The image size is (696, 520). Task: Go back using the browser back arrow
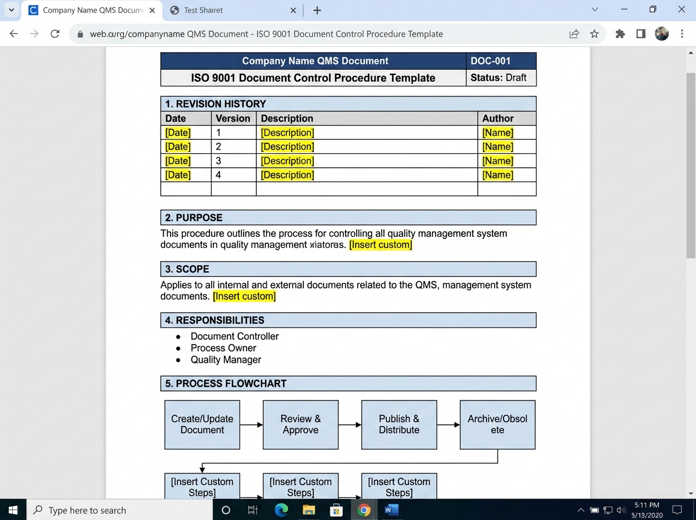[x=14, y=34]
